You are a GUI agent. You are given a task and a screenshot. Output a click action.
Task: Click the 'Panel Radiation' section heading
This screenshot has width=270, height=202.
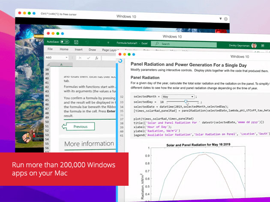(145, 78)
